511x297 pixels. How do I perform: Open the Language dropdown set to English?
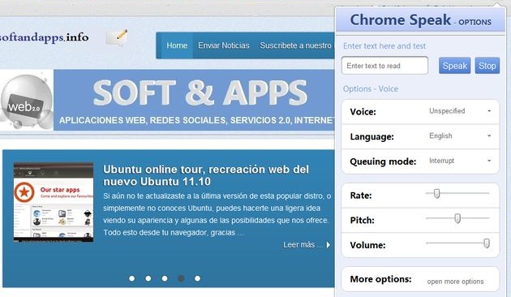pos(460,136)
